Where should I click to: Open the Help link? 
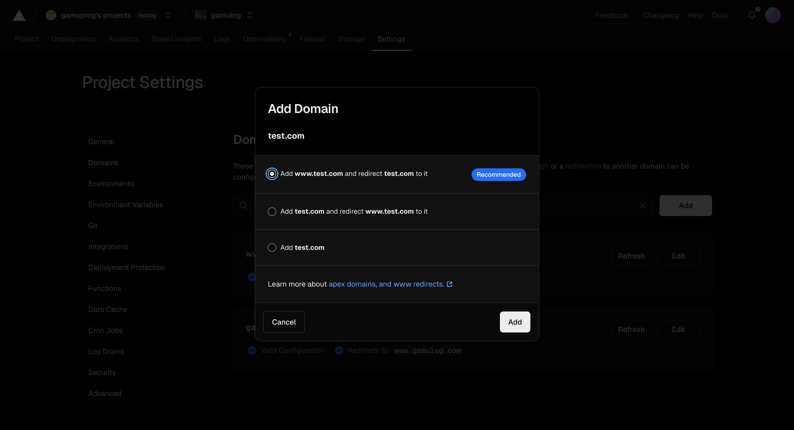pyautogui.click(x=695, y=15)
